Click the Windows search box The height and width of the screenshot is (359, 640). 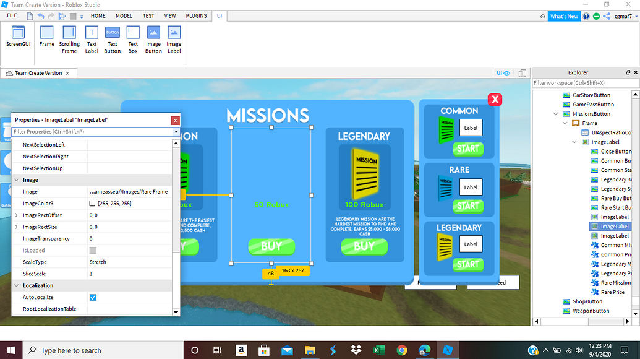point(103,350)
